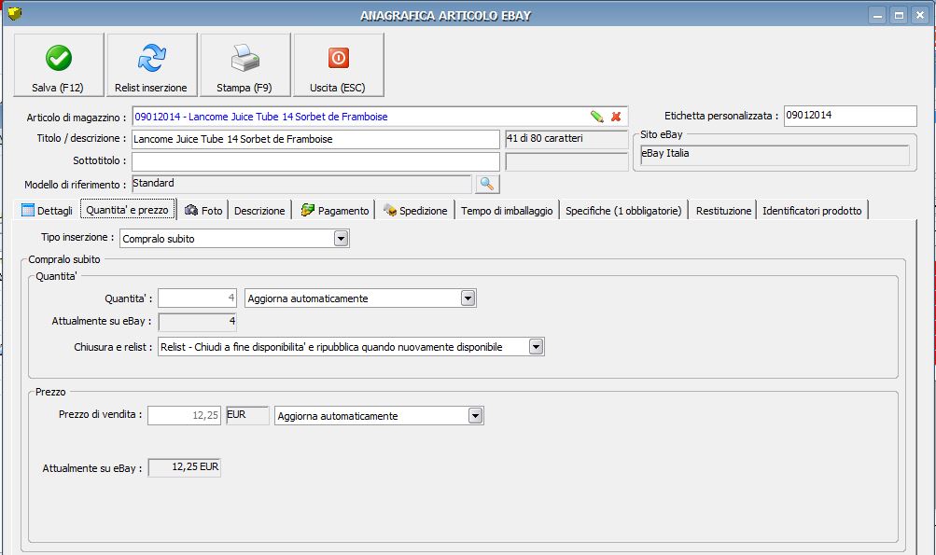Viewport: 936px width, 555px height.
Task: Expand the Chiusura e relist dropdown
Action: [x=536, y=347]
